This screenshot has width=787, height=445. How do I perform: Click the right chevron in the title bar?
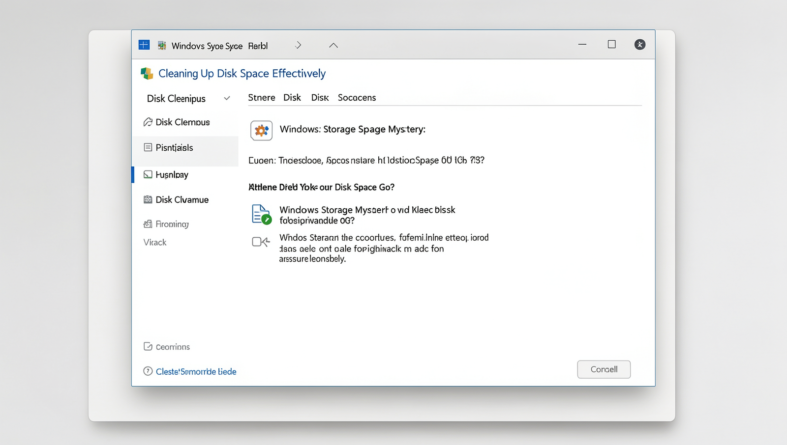point(298,45)
